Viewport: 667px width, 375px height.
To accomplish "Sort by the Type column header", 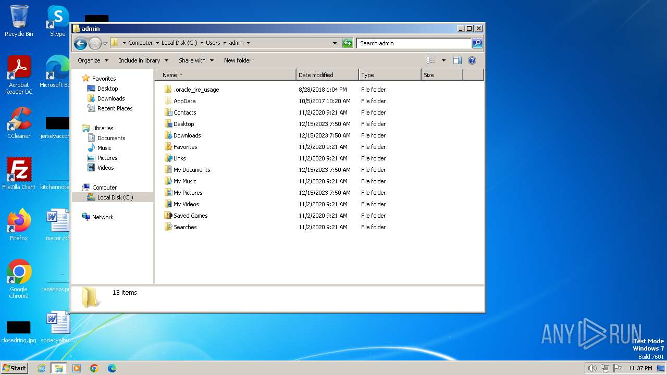I will point(390,75).
